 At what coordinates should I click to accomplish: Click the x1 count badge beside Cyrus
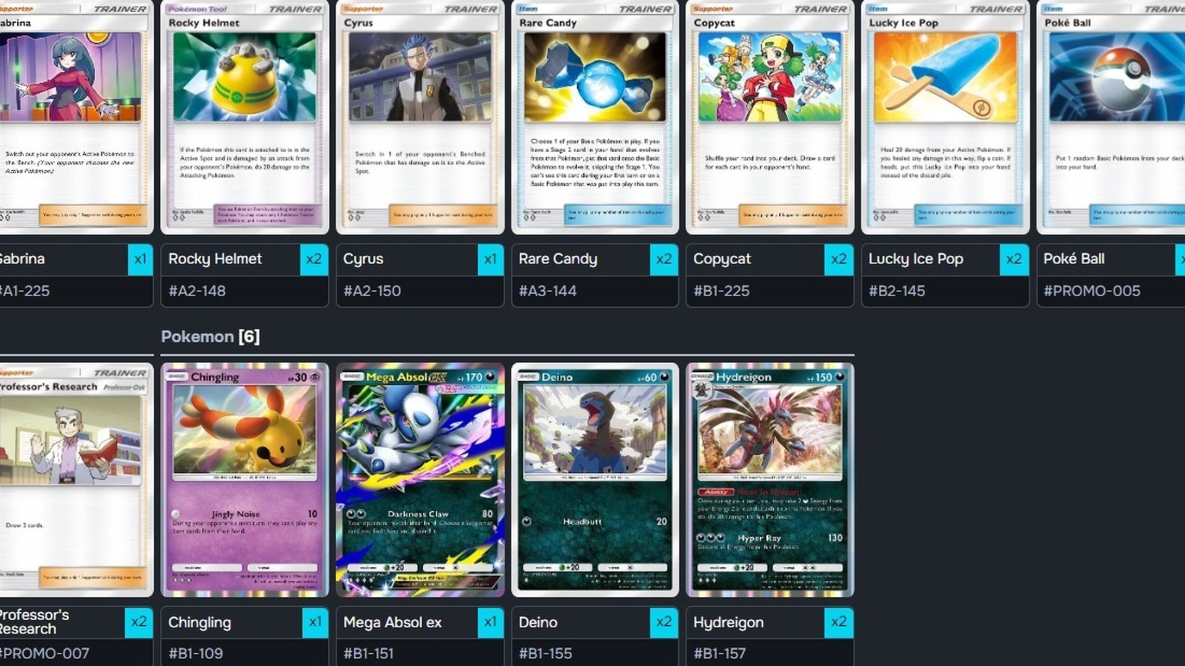click(490, 259)
